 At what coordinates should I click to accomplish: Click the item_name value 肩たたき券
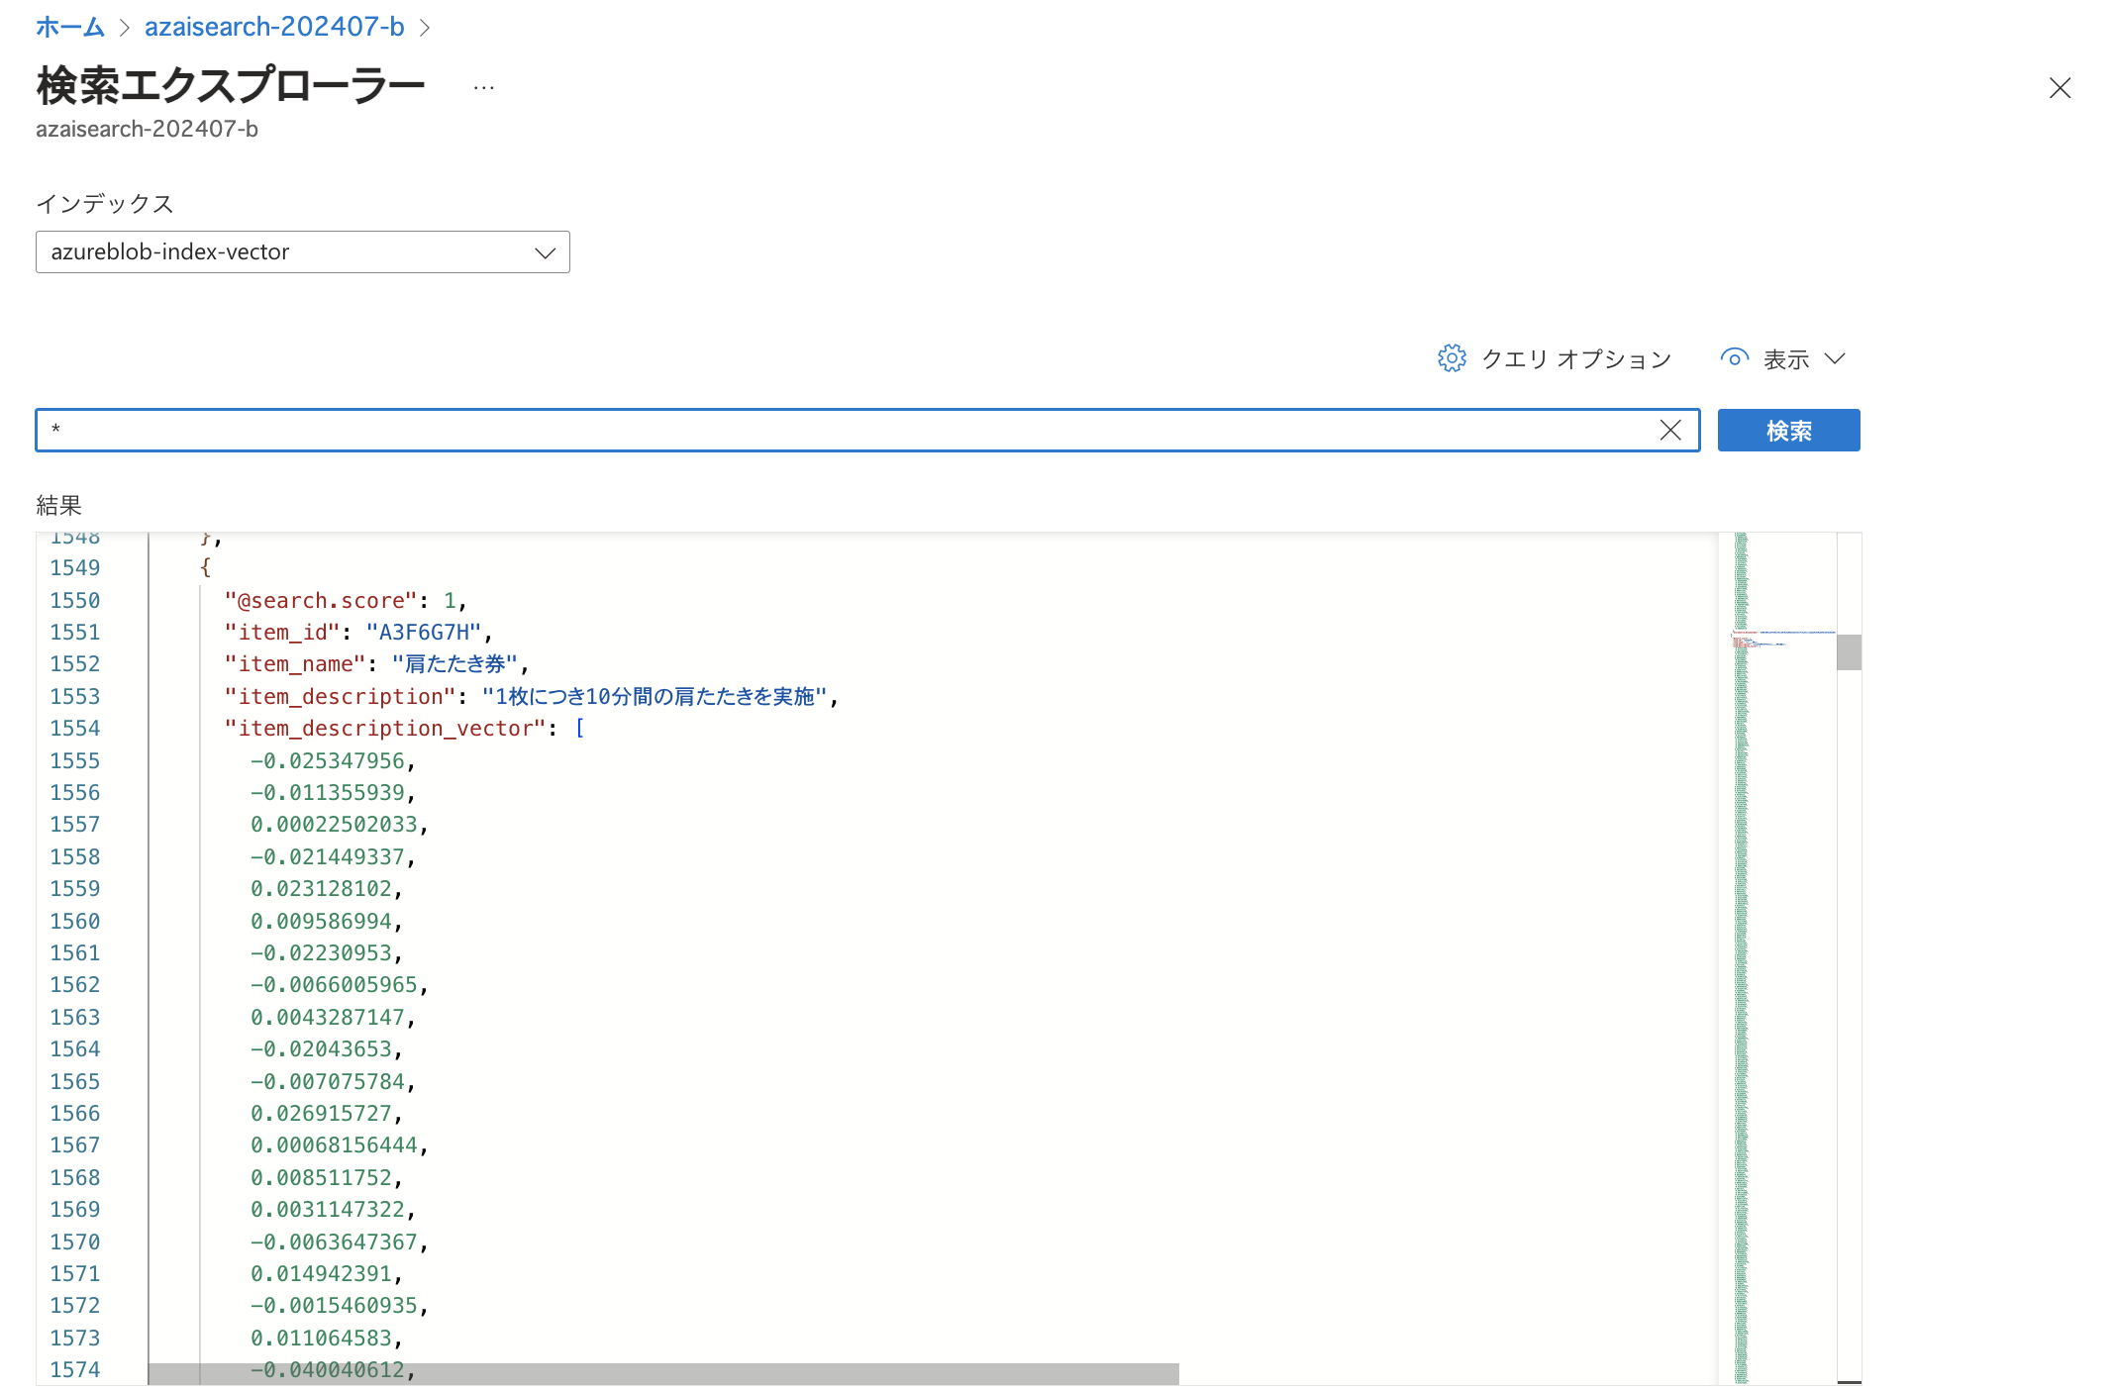click(454, 664)
